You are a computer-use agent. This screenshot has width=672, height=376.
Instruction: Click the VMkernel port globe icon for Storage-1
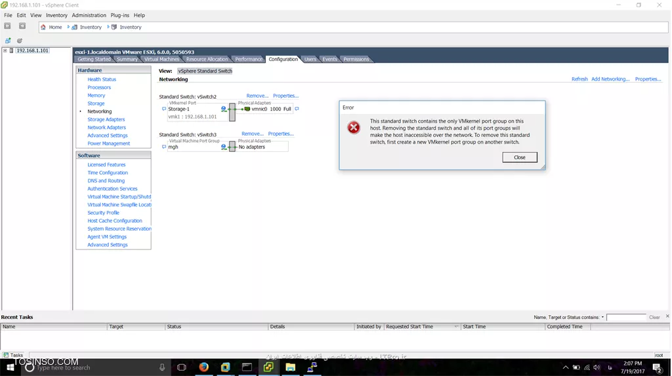[x=223, y=109]
